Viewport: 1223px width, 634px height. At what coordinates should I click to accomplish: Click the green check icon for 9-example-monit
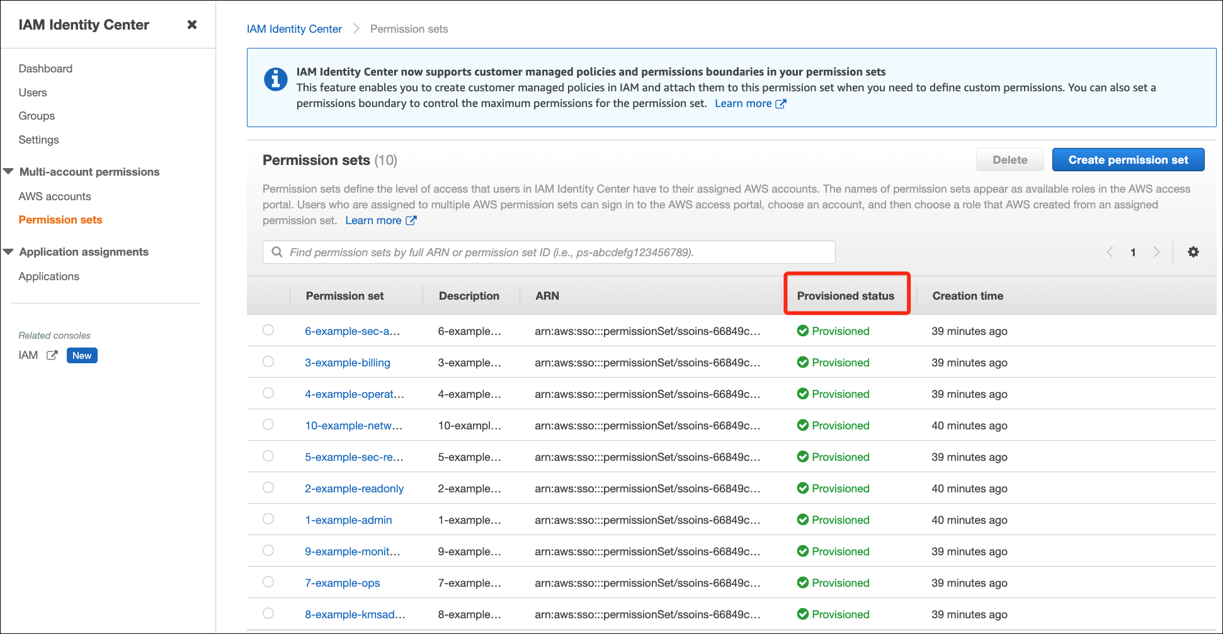tap(802, 551)
